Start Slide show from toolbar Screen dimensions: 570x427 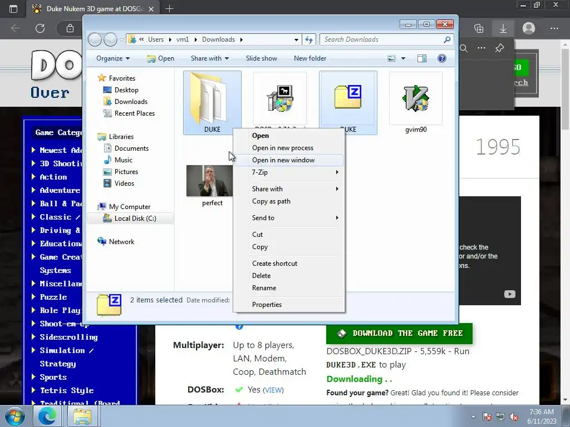(262, 58)
